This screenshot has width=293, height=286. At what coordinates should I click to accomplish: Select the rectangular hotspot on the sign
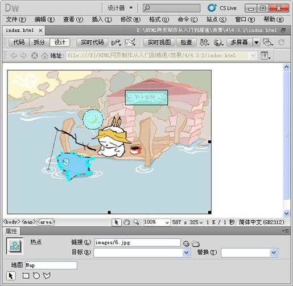146,98
